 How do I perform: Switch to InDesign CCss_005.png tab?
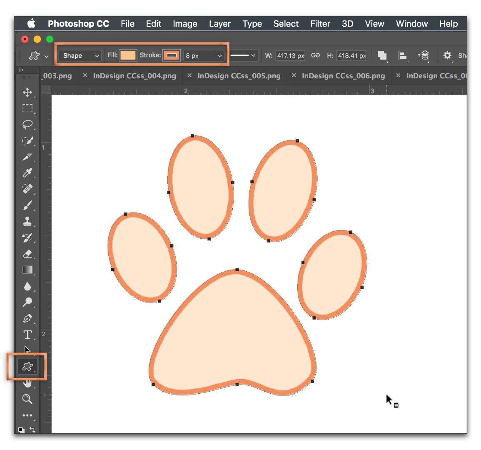point(239,76)
